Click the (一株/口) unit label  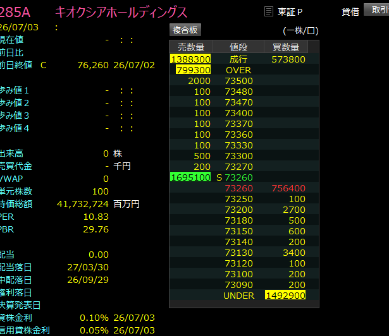[300, 31]
